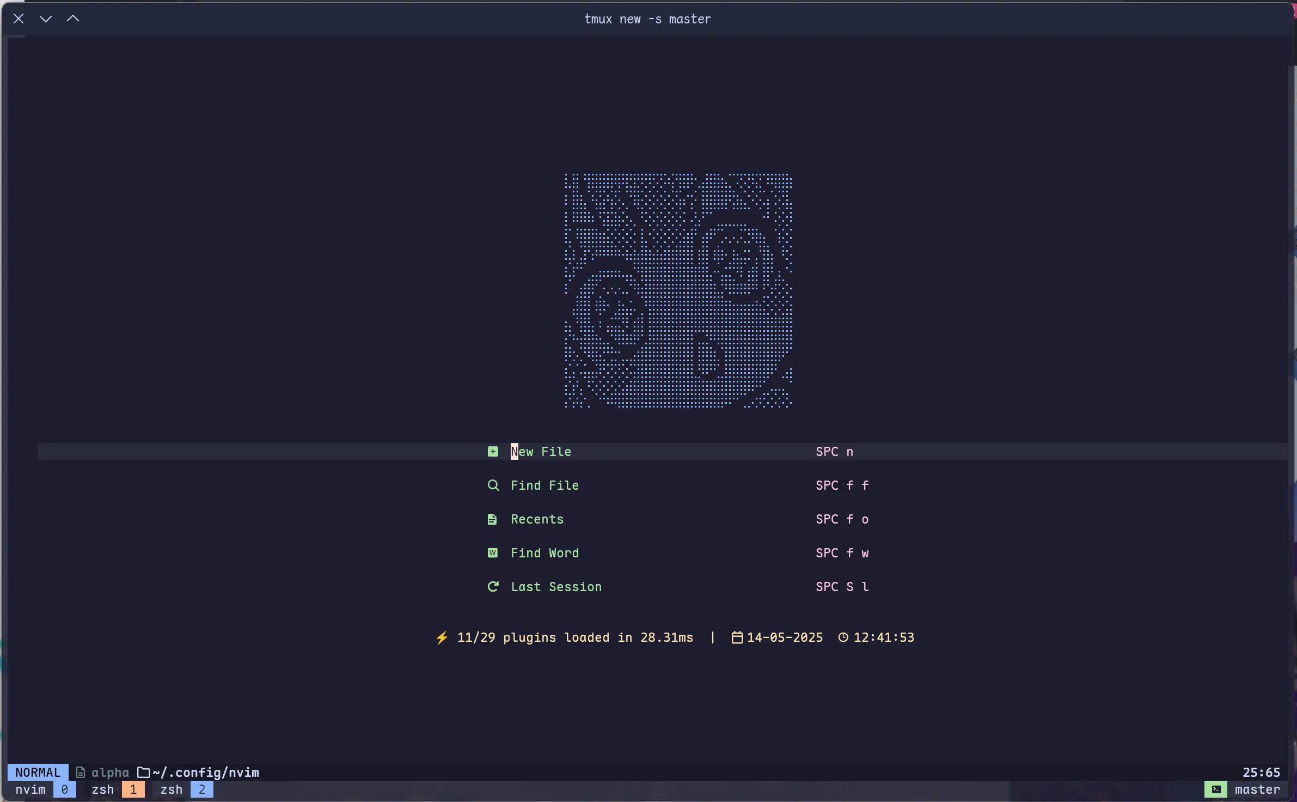Click the Recents document icon
This screenshot has width=1297, height=802.
492,519
